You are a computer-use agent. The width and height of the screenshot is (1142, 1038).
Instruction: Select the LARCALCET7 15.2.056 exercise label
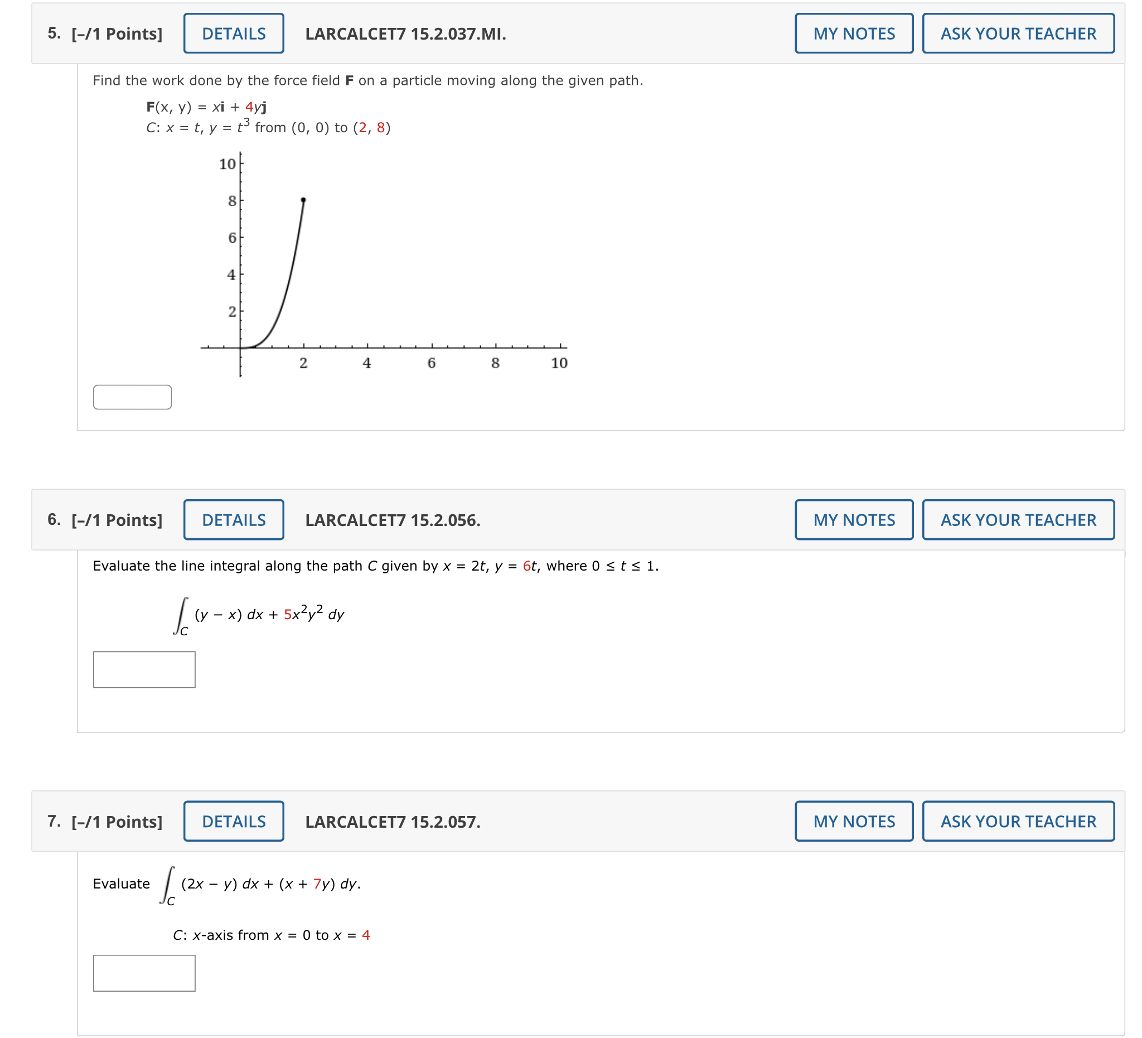click(393, 520)
